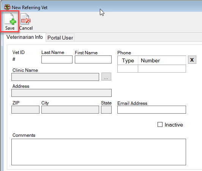
Task: Select the State field
Action: 106,109
